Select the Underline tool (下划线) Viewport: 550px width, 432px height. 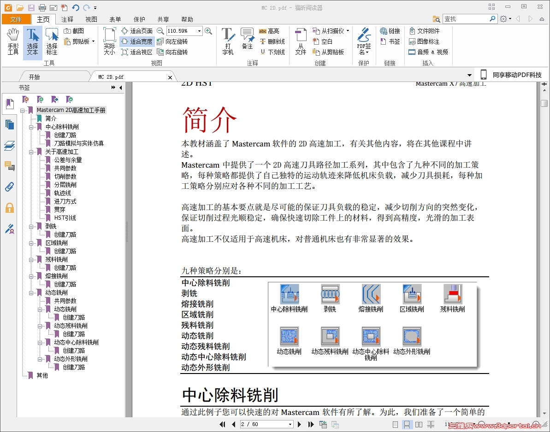tap(272, 52)
